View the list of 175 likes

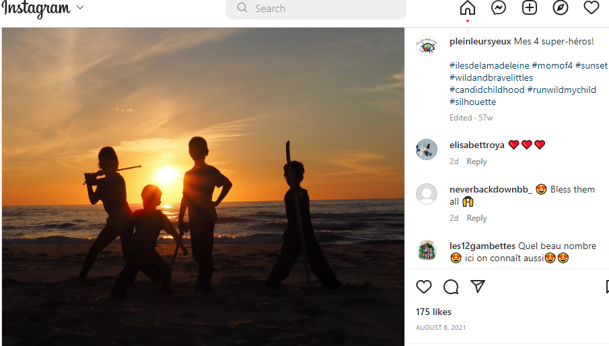(433, 312)
